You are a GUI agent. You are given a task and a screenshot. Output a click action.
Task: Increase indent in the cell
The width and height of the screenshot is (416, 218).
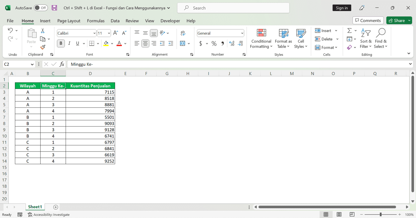[x=171, y=43]
